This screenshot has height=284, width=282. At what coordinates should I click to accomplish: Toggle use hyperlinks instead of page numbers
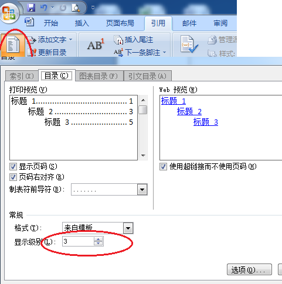pyautogui.click(x=163, y=167)
